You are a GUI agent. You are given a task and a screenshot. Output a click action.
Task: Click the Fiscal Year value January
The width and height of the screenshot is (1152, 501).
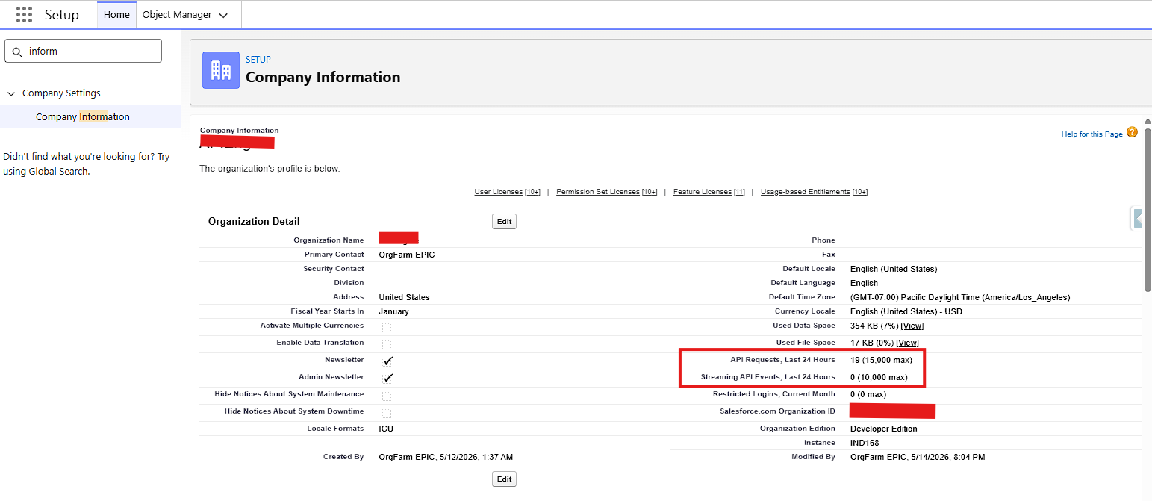394,311
